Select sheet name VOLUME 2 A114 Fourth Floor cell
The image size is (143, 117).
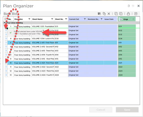point(43,55)
